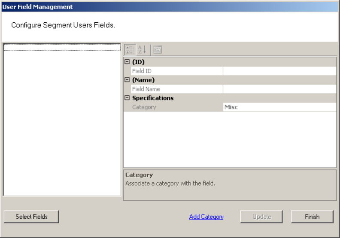The width and height of the screenshot is (340, 238).
Task: Click the Field ID value cell
Action: [x=279, y=71]
